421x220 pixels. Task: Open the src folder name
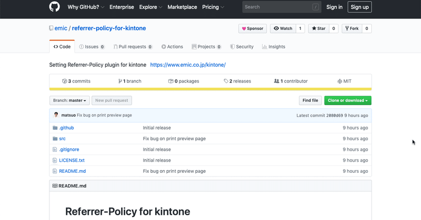[62, 139]
